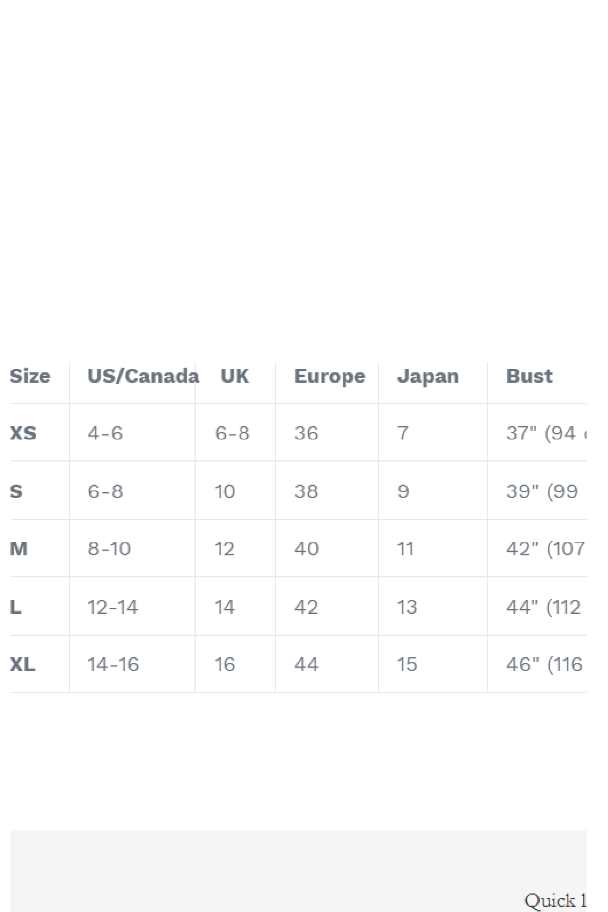Select Europe size 40 in M row

(306, 548)
